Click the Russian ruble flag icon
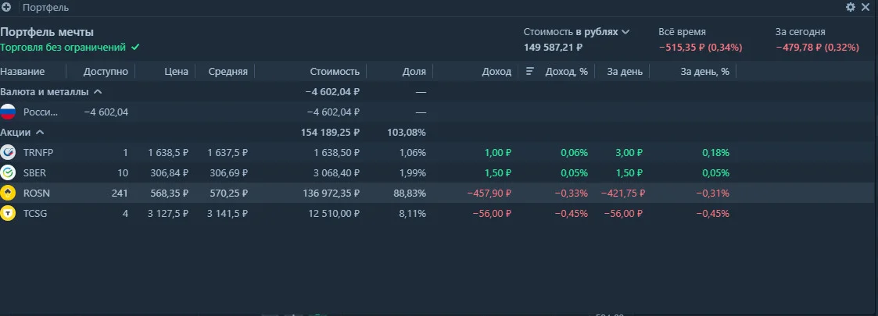This screenshot has height=316, width=878. point(8,112)
